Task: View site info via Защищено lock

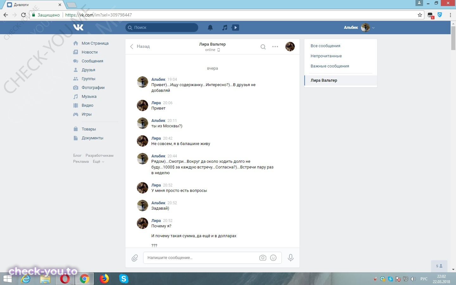Action: coord(46,15)
